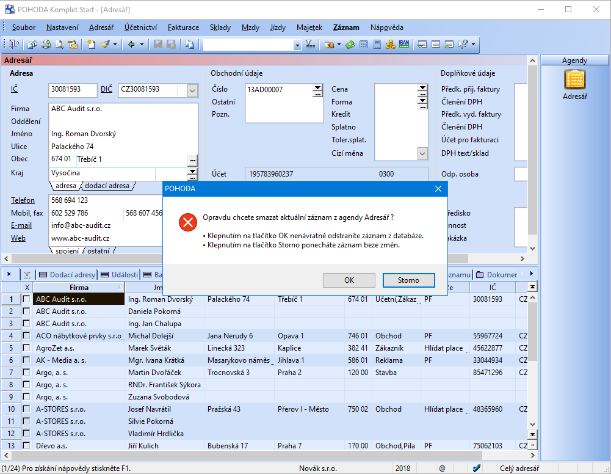Open the toolbar search combo box dropdown
Screen dimensions: 611x474
click(x=297, y=45)
